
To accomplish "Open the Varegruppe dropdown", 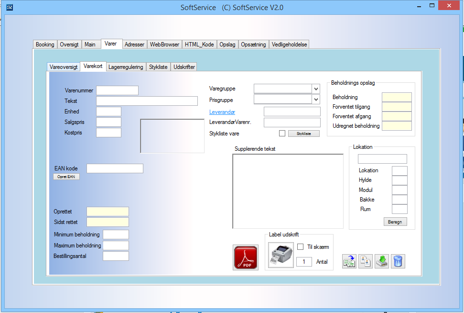I will click(315, 89).
